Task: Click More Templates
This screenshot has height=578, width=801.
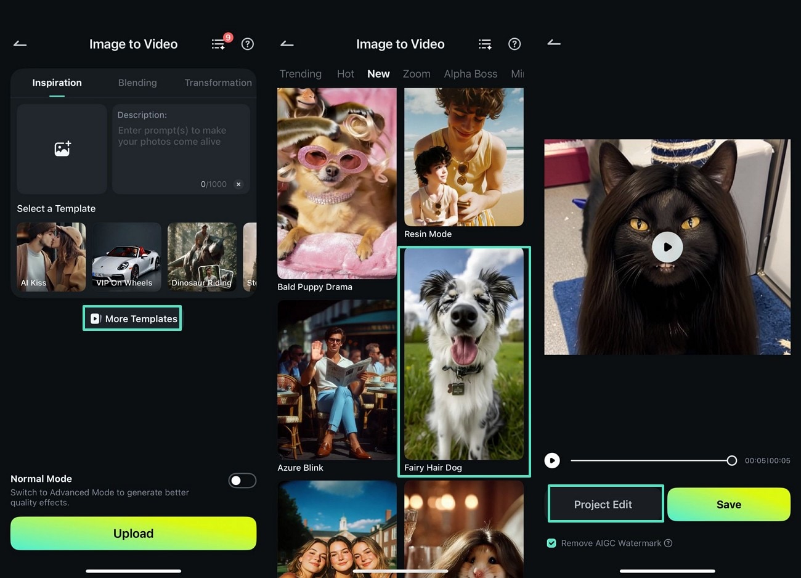Action: (132, 318)
